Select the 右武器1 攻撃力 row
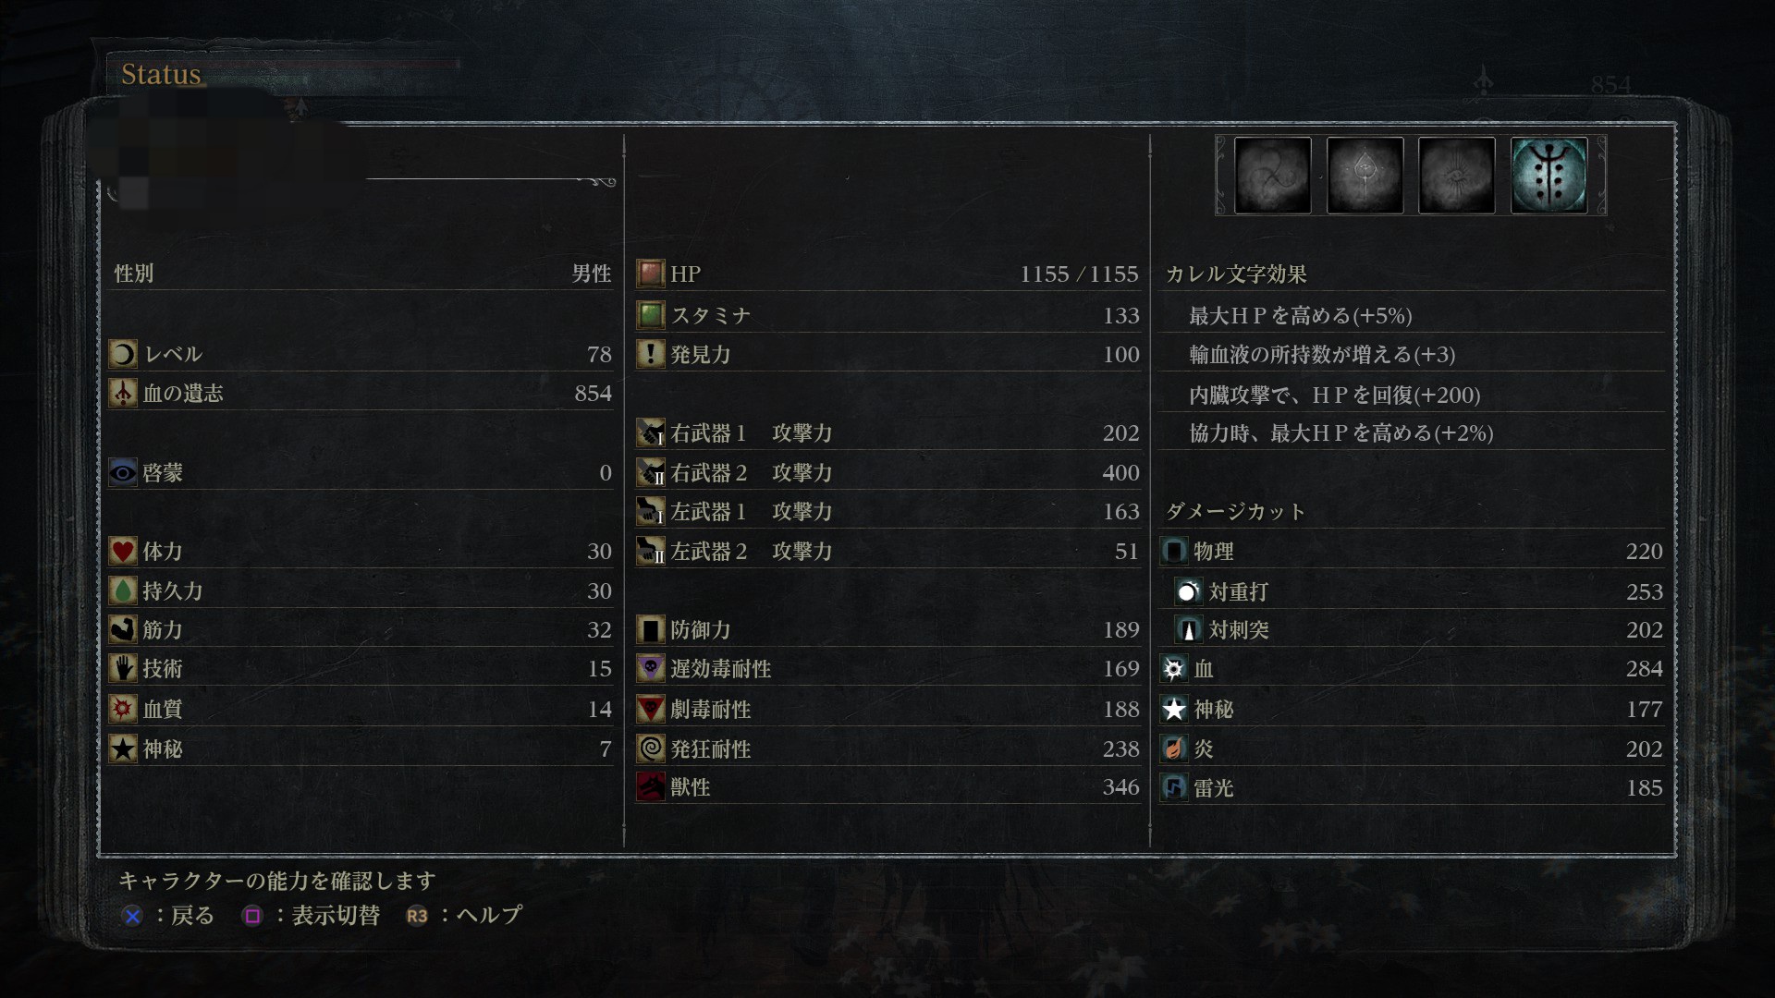Viewport: 1775px width, 998px height. [x=888, y=432]
